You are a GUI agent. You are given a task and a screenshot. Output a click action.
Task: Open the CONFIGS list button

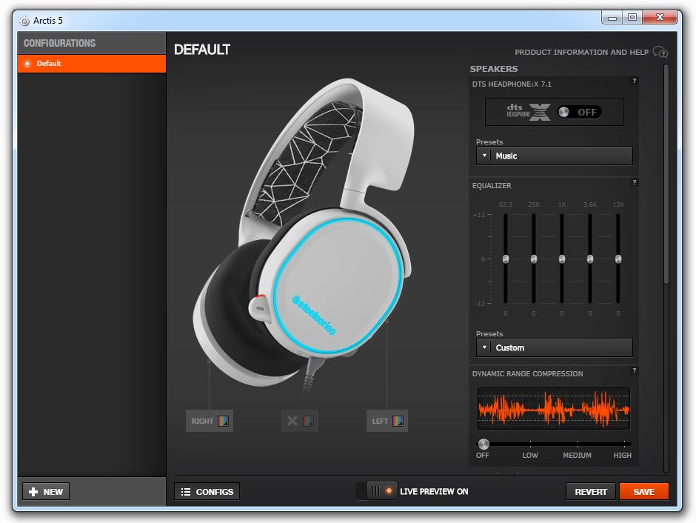click(x=207, y=491)
